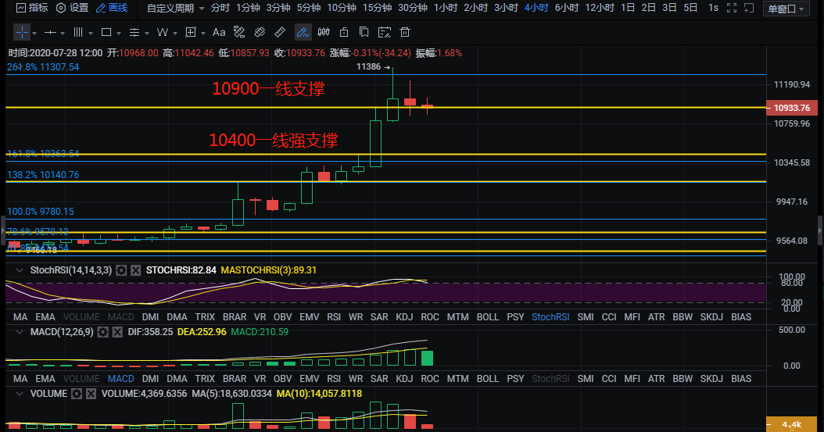Remove the VOLUME indicator panel
Image resolution: width=824 pixels, height=432 pixels.
[91, 394]
